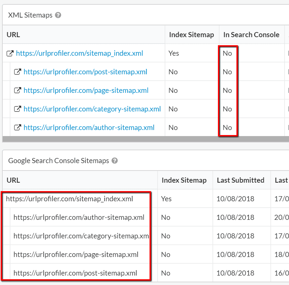Click external link icon for sitemap_index.xml
This screenshot has height=285, width=289.
coord(10,53)
